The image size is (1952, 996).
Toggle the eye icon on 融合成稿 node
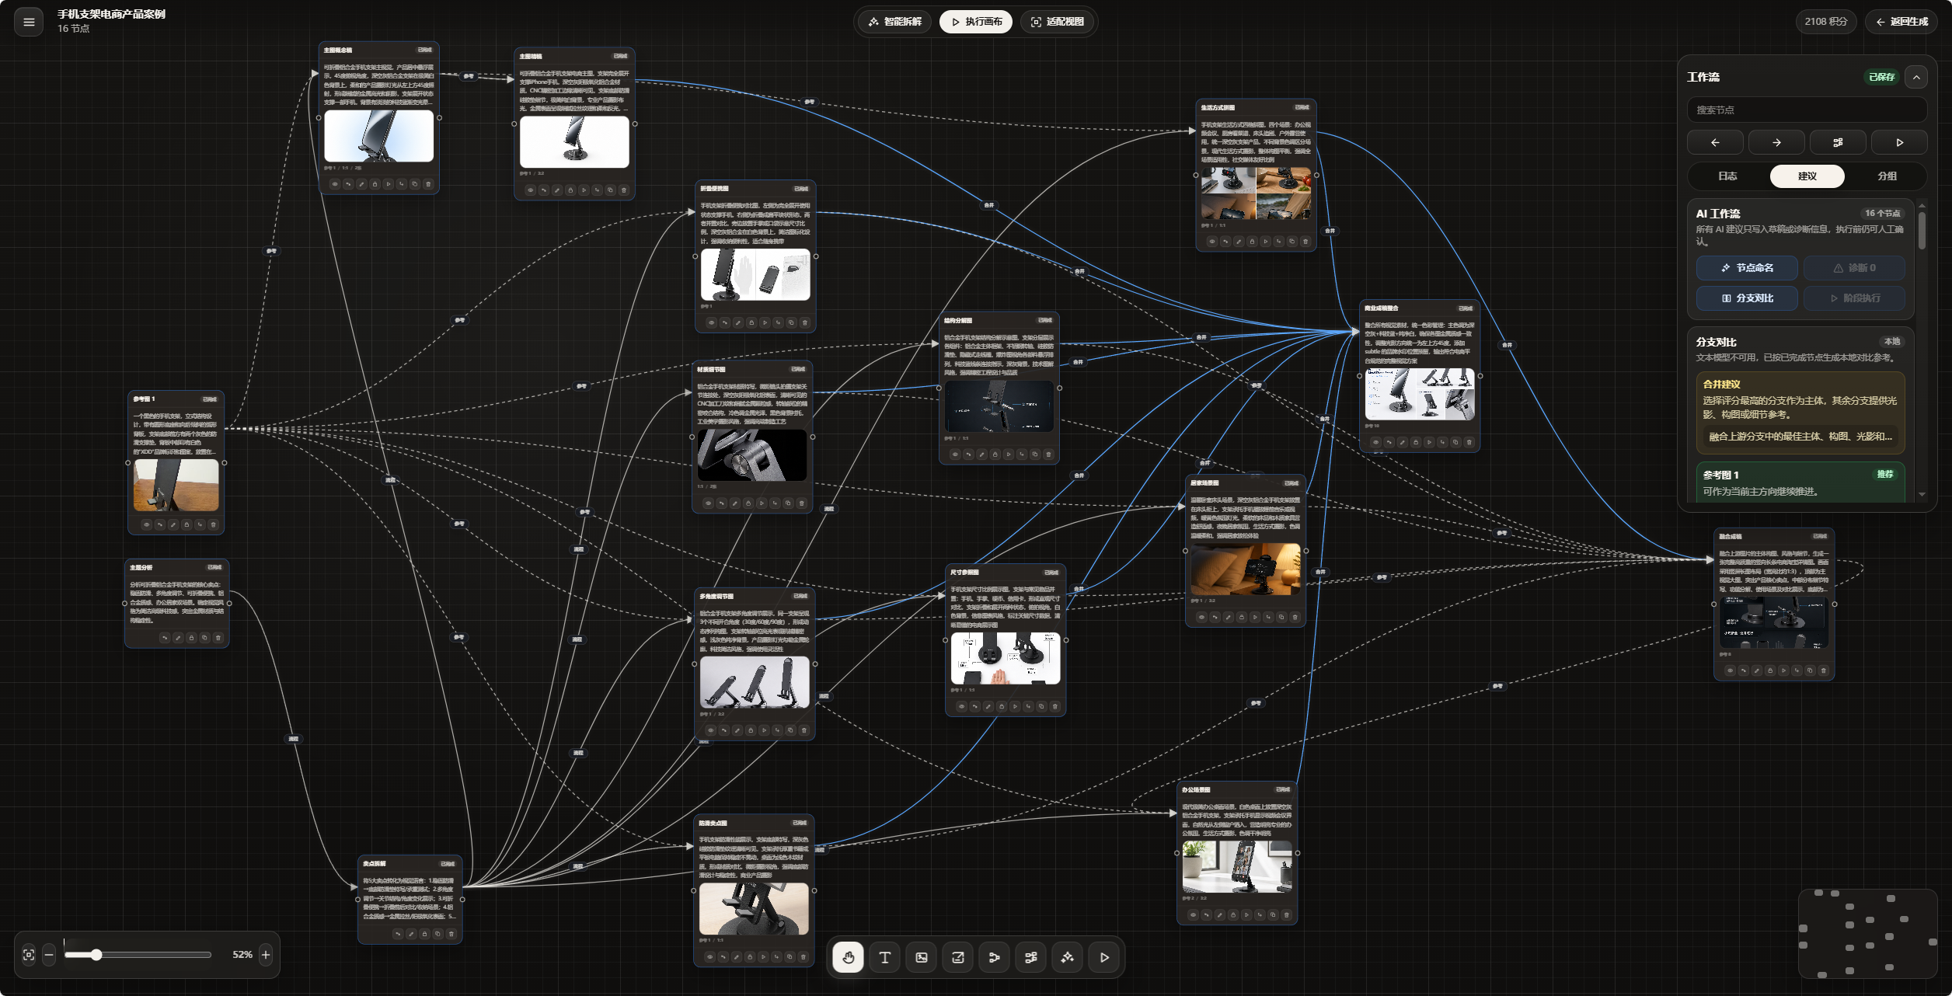tap(1730, 670)
